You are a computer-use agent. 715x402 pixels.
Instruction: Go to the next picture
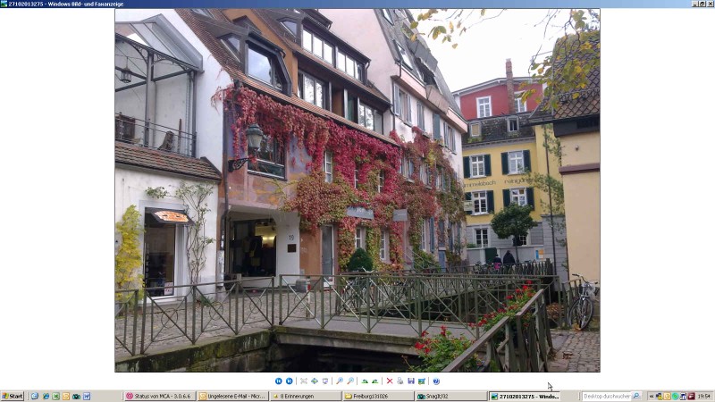pyautogui.click(x=289, y=381)
